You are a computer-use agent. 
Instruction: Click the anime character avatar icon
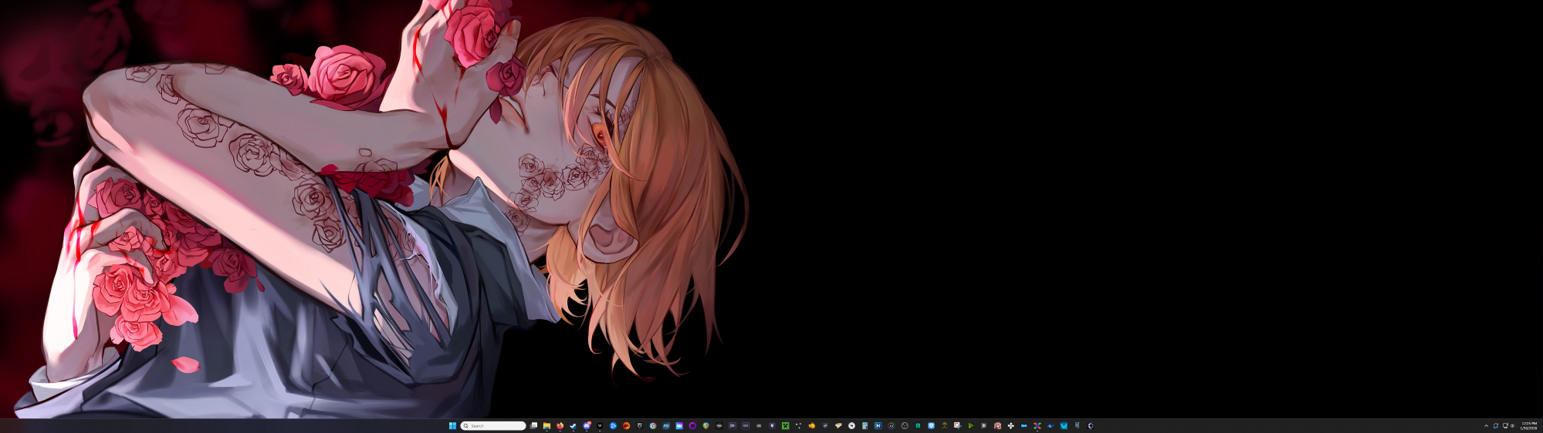click(x=997, y=425)
